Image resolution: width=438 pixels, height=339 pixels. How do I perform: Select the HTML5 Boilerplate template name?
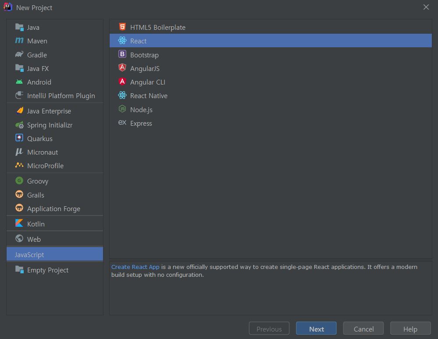point(158,28)
